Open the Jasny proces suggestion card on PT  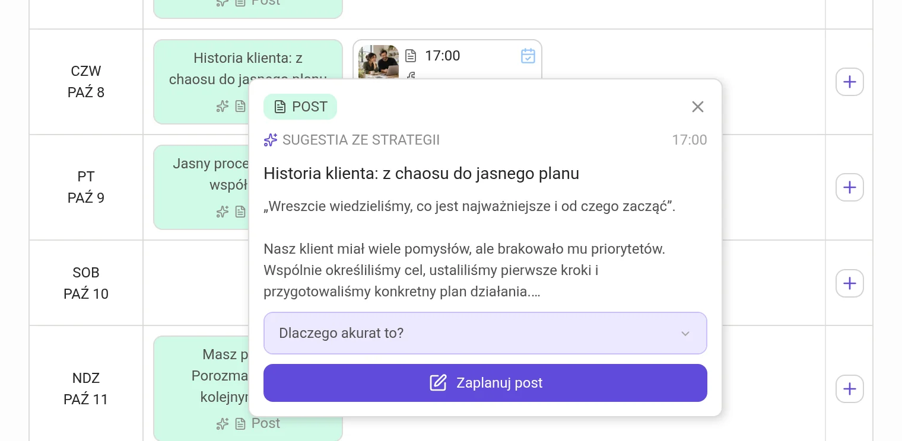click(202, 187)
